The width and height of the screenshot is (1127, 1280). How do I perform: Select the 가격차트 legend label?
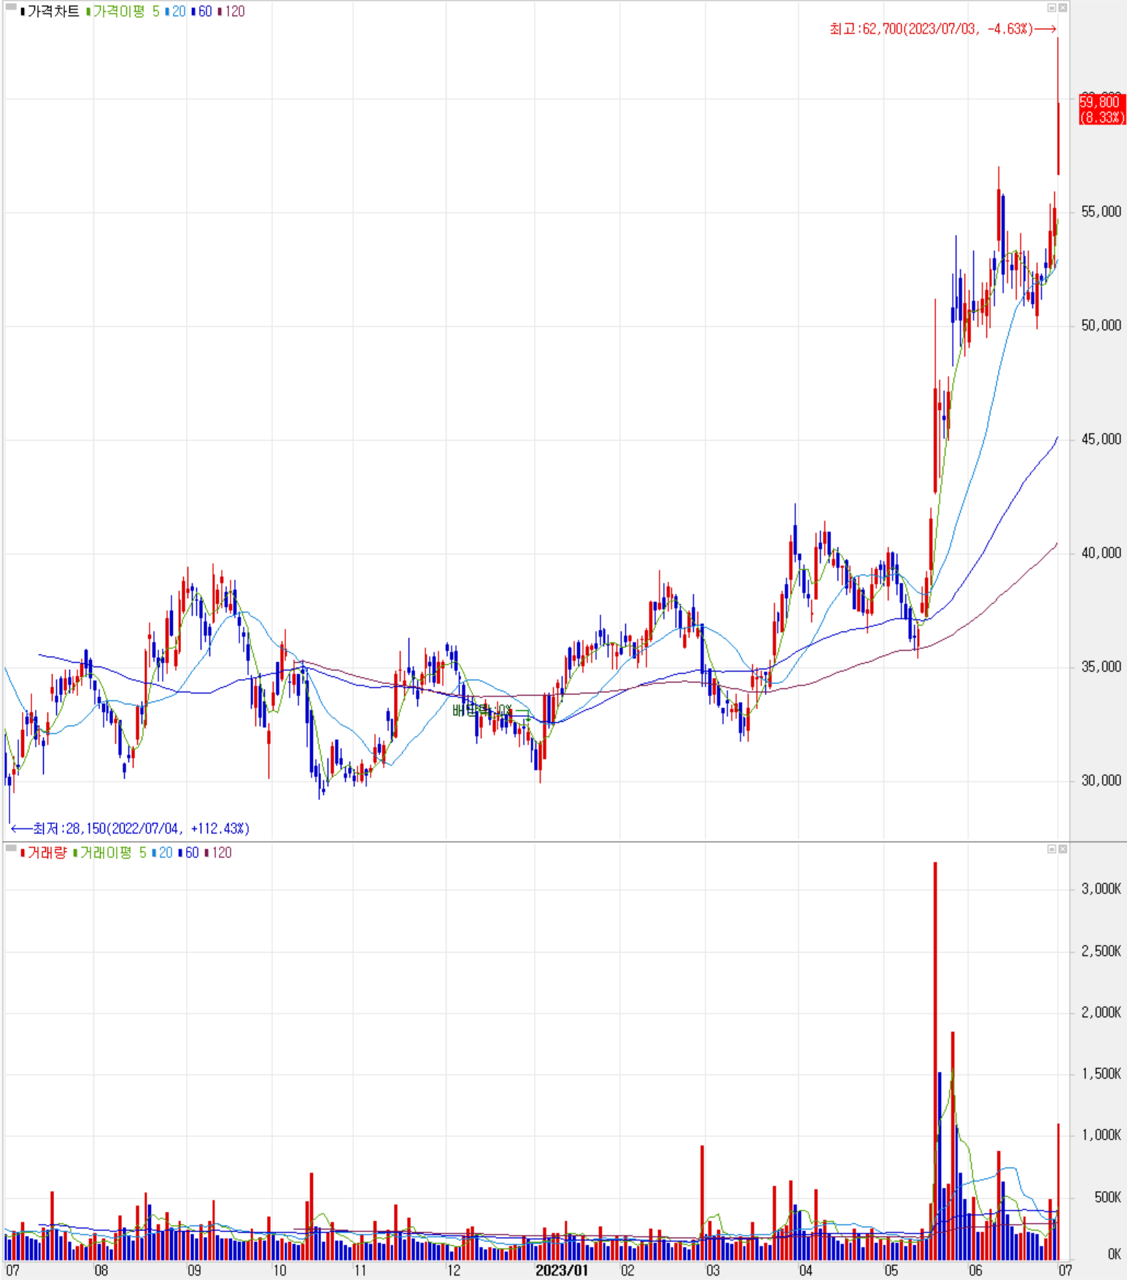pyautogui.click(x=50, y=12)
